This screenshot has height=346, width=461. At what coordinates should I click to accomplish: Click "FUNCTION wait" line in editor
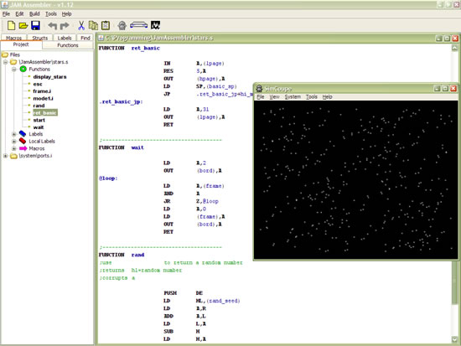[122, 147]
